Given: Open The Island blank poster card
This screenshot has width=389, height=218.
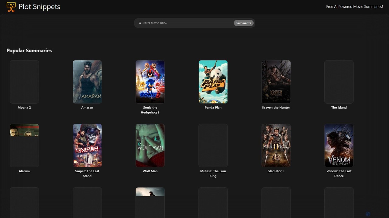Looking at the screenshot, I should tap(339, 82).
